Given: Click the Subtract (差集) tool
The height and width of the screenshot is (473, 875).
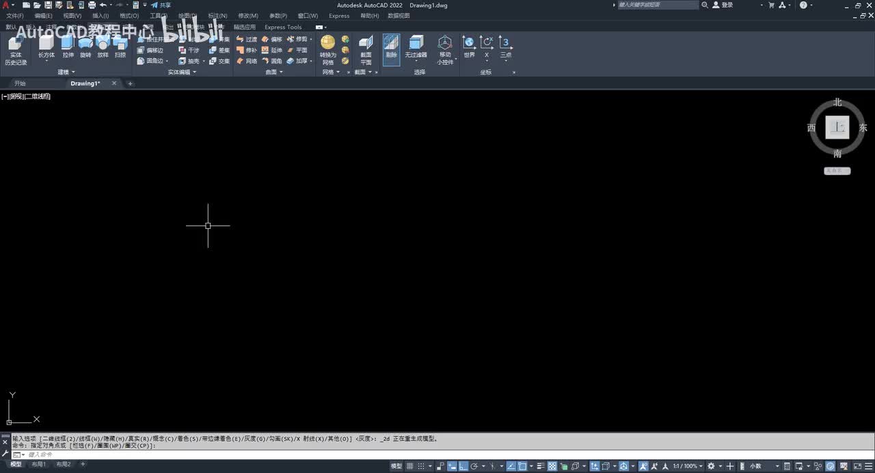Looking at the screenshot, I should pyautogui.click(x=219, y=51).
